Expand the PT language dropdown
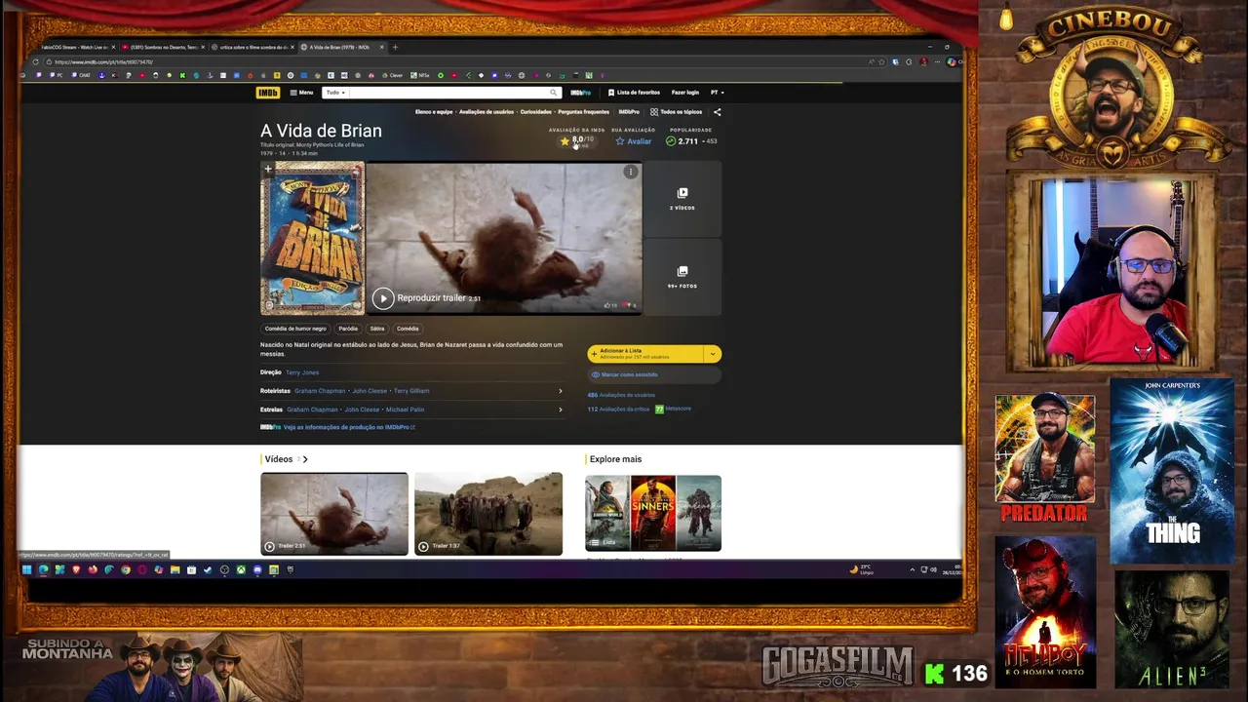Viewport: 1248px width, 702px height. click(x=717, y=93)
